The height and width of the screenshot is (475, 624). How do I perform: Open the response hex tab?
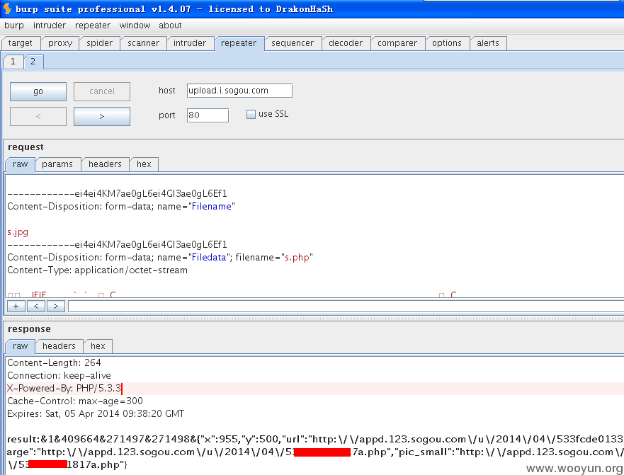click(x=98, y=346)
